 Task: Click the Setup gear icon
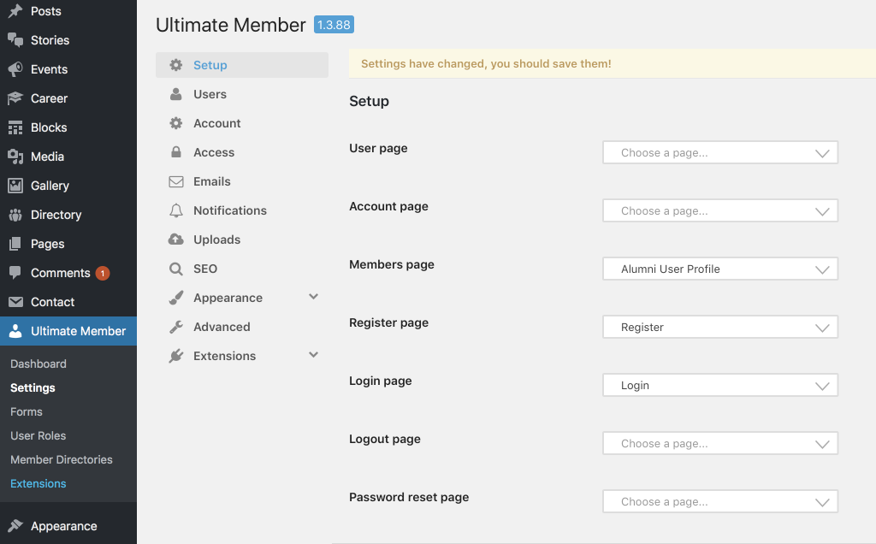tap(176, 65)
